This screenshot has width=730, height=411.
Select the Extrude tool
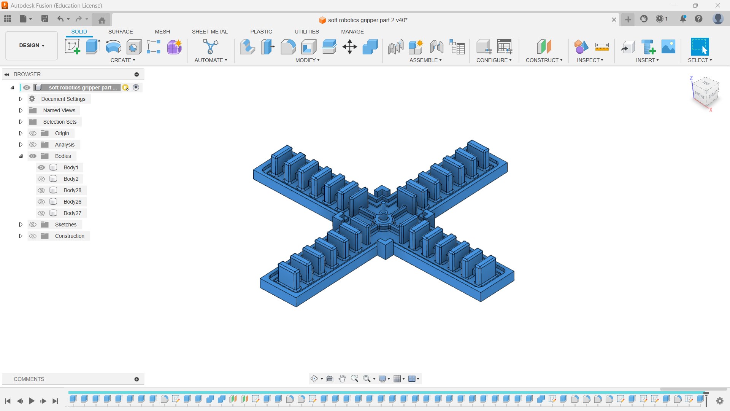pyautogui.click(x=93, y=47)
